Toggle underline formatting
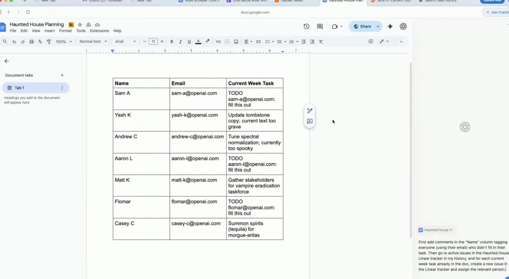This screenshot has height=279, width=509. (x=189, y=41)
